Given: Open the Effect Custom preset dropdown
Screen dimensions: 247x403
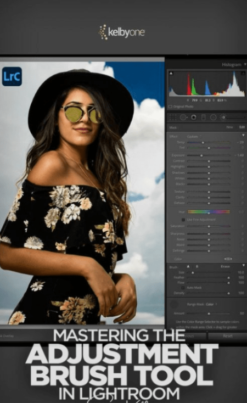Looking at the screenshot, I should [x=194, y=137].
